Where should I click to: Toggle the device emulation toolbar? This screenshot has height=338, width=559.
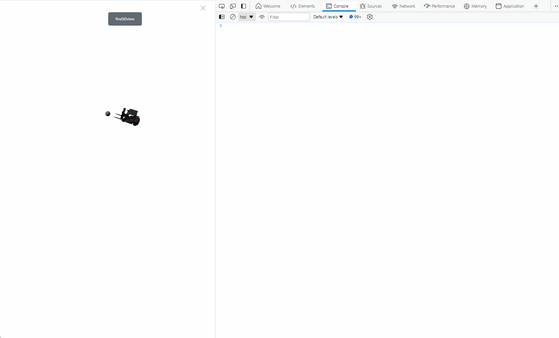(x=233, y=6)
